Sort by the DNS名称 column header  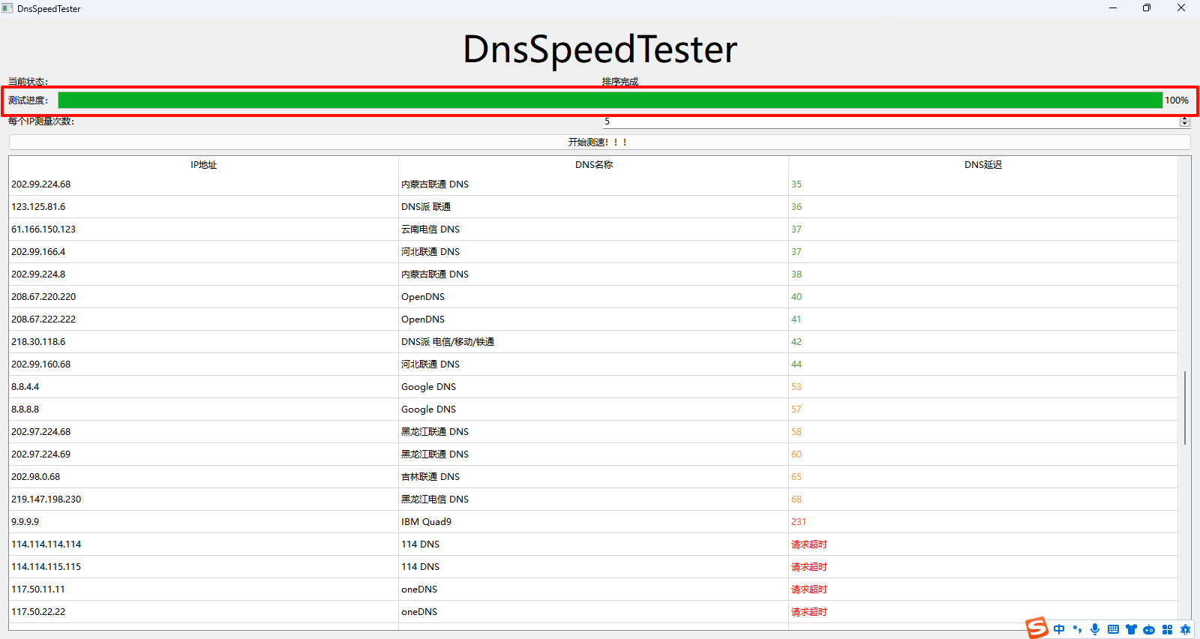(593, 164)
